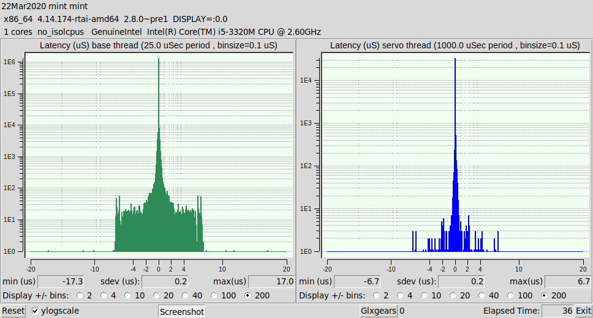593x318 pixels.
Task: Click the kernel version 4.14.174-rtai-amd64 text
Action: (78, 19)
